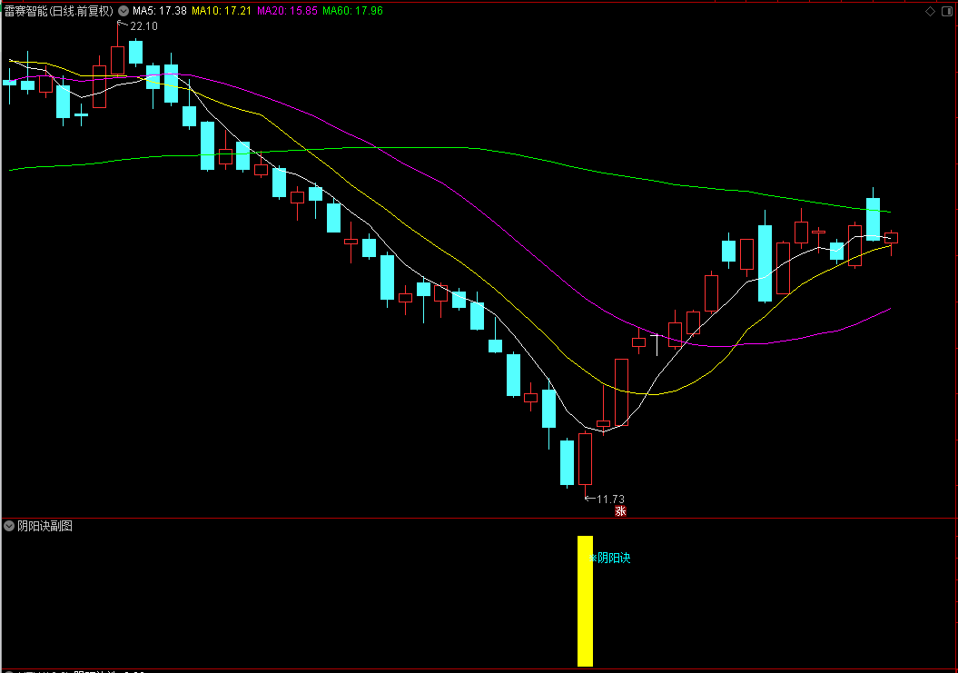Click the magenta MA20: 15.85 label
The width and height of the screenshot is (958, 673).
[x=287, y=11]
